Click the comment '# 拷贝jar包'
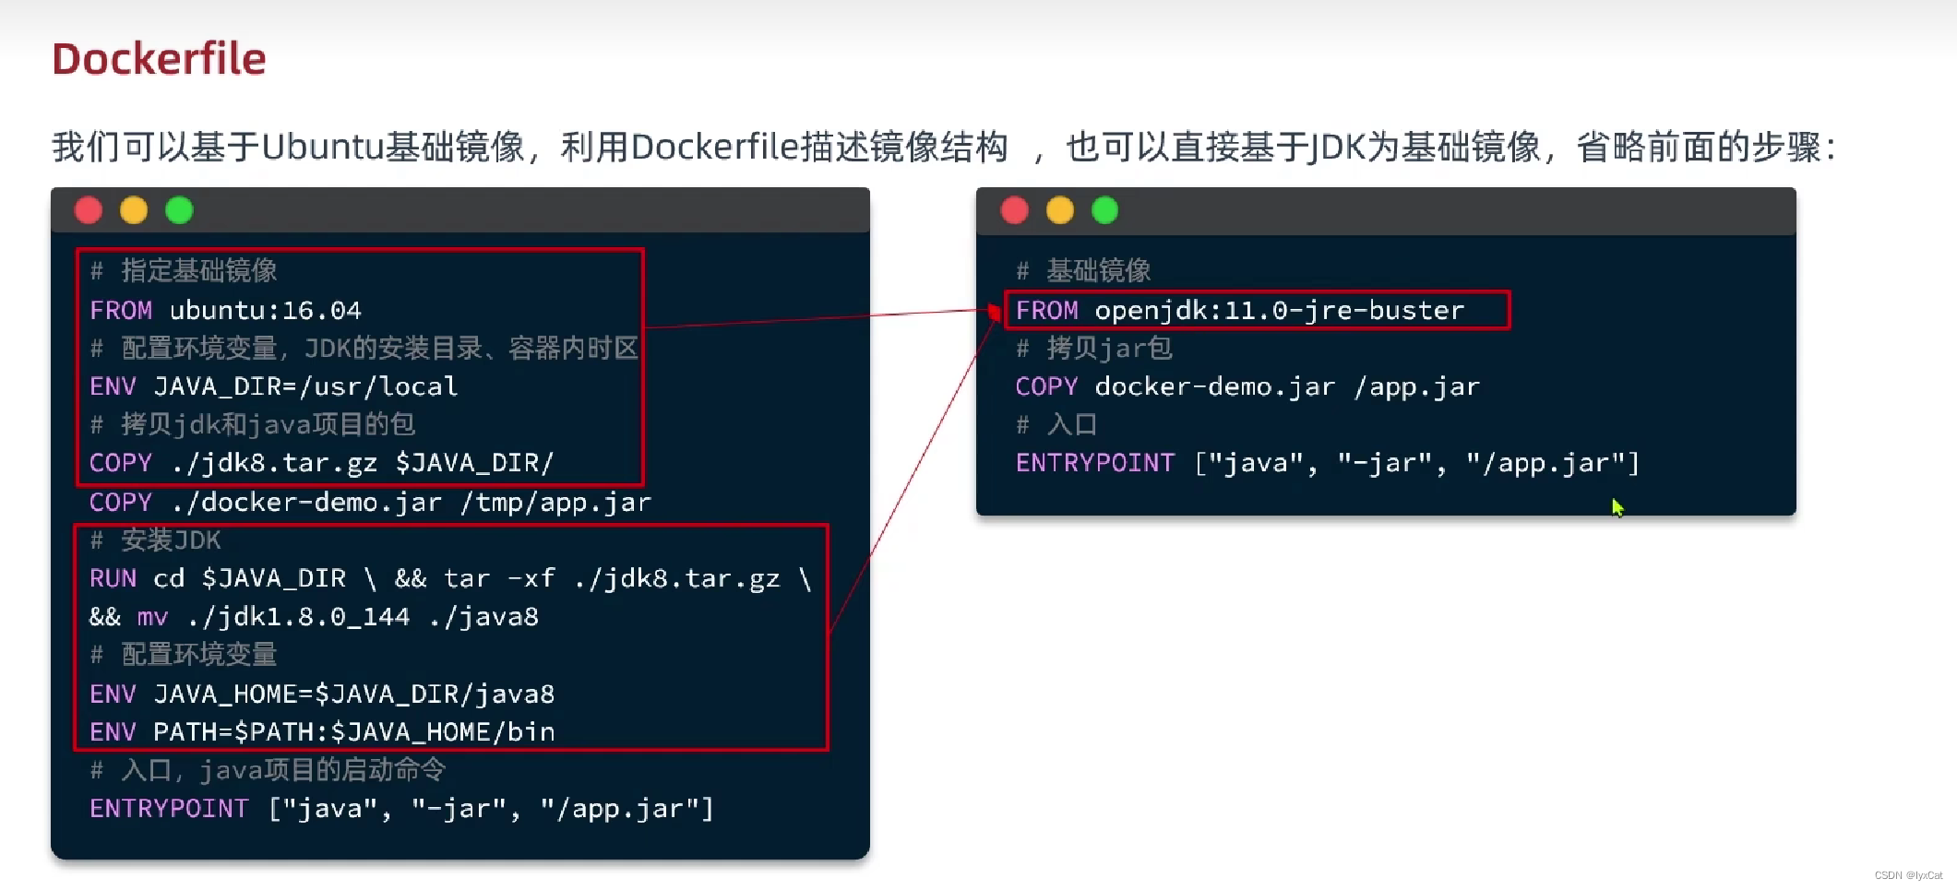 coord(1094,348)
